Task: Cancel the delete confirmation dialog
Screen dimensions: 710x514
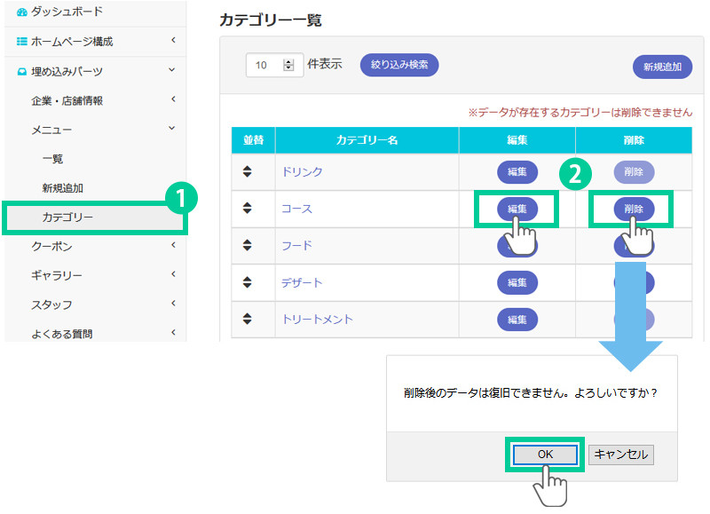Action: tap(620, 454)
